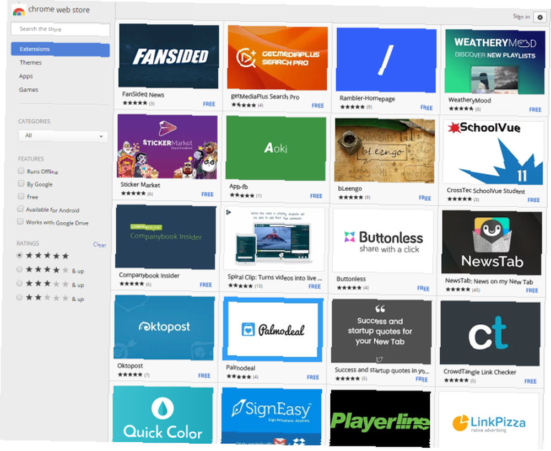The height and width of the screenshot is (451, 551).
Task: Select the three stars & up rating
Action: pyautogui.click(x=19, y=283)
